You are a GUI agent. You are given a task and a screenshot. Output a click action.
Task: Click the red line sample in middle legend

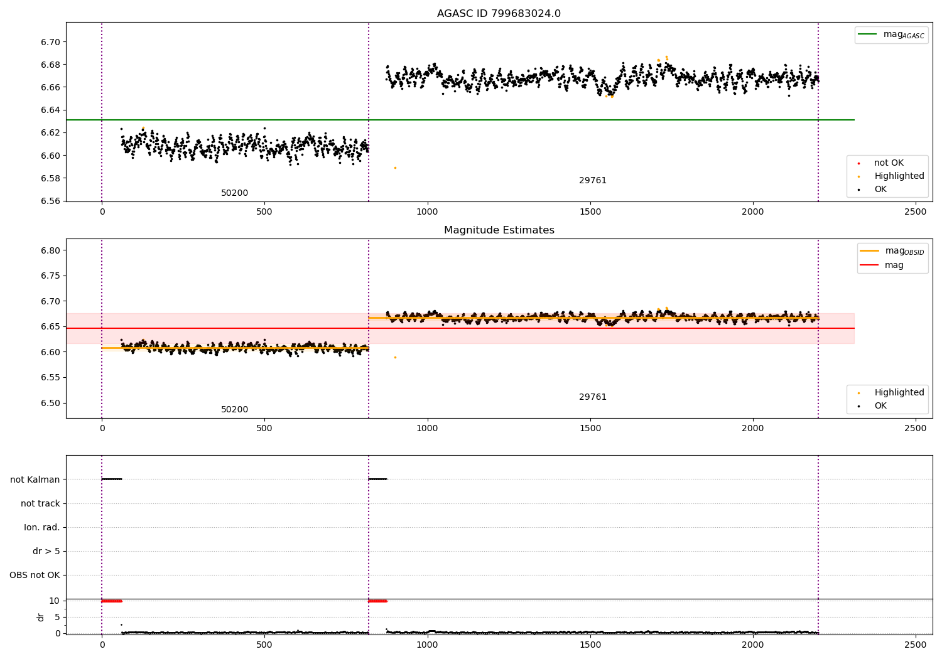click(x=869, y=265)
